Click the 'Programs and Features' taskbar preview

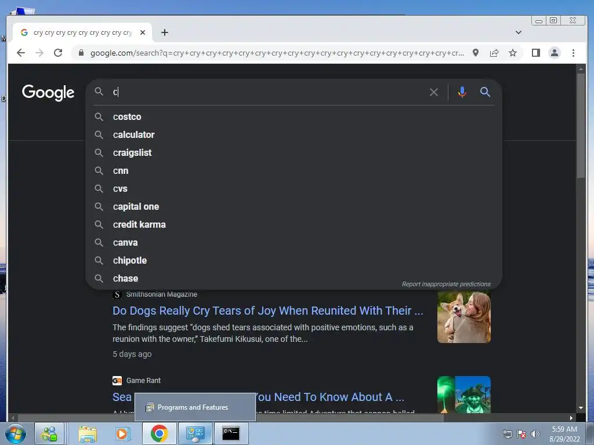(195, 407)
